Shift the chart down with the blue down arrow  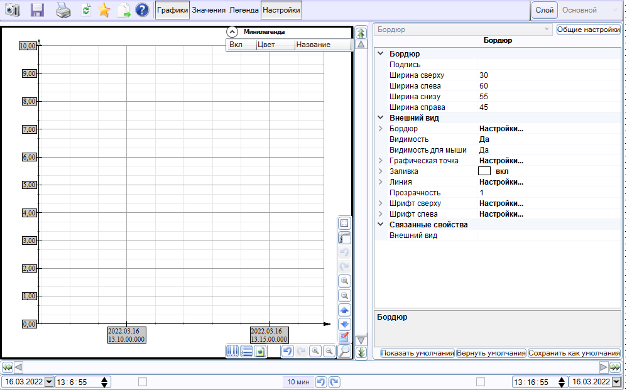point(344,324)
